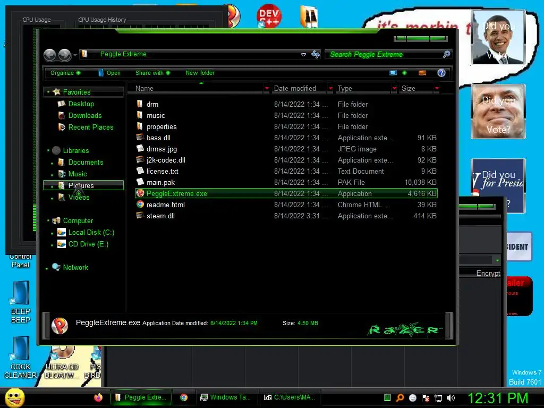Open Firefox from the taskbar
This screenshot has height=408, width=544.
tap(98, 397)
